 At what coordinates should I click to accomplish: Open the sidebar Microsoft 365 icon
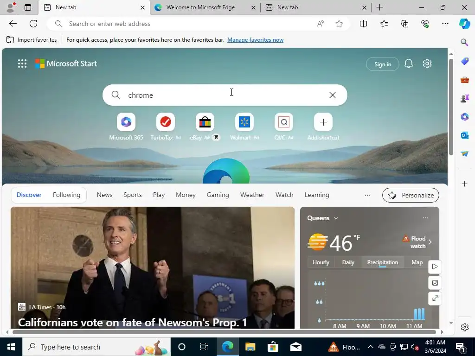point(464,116)
